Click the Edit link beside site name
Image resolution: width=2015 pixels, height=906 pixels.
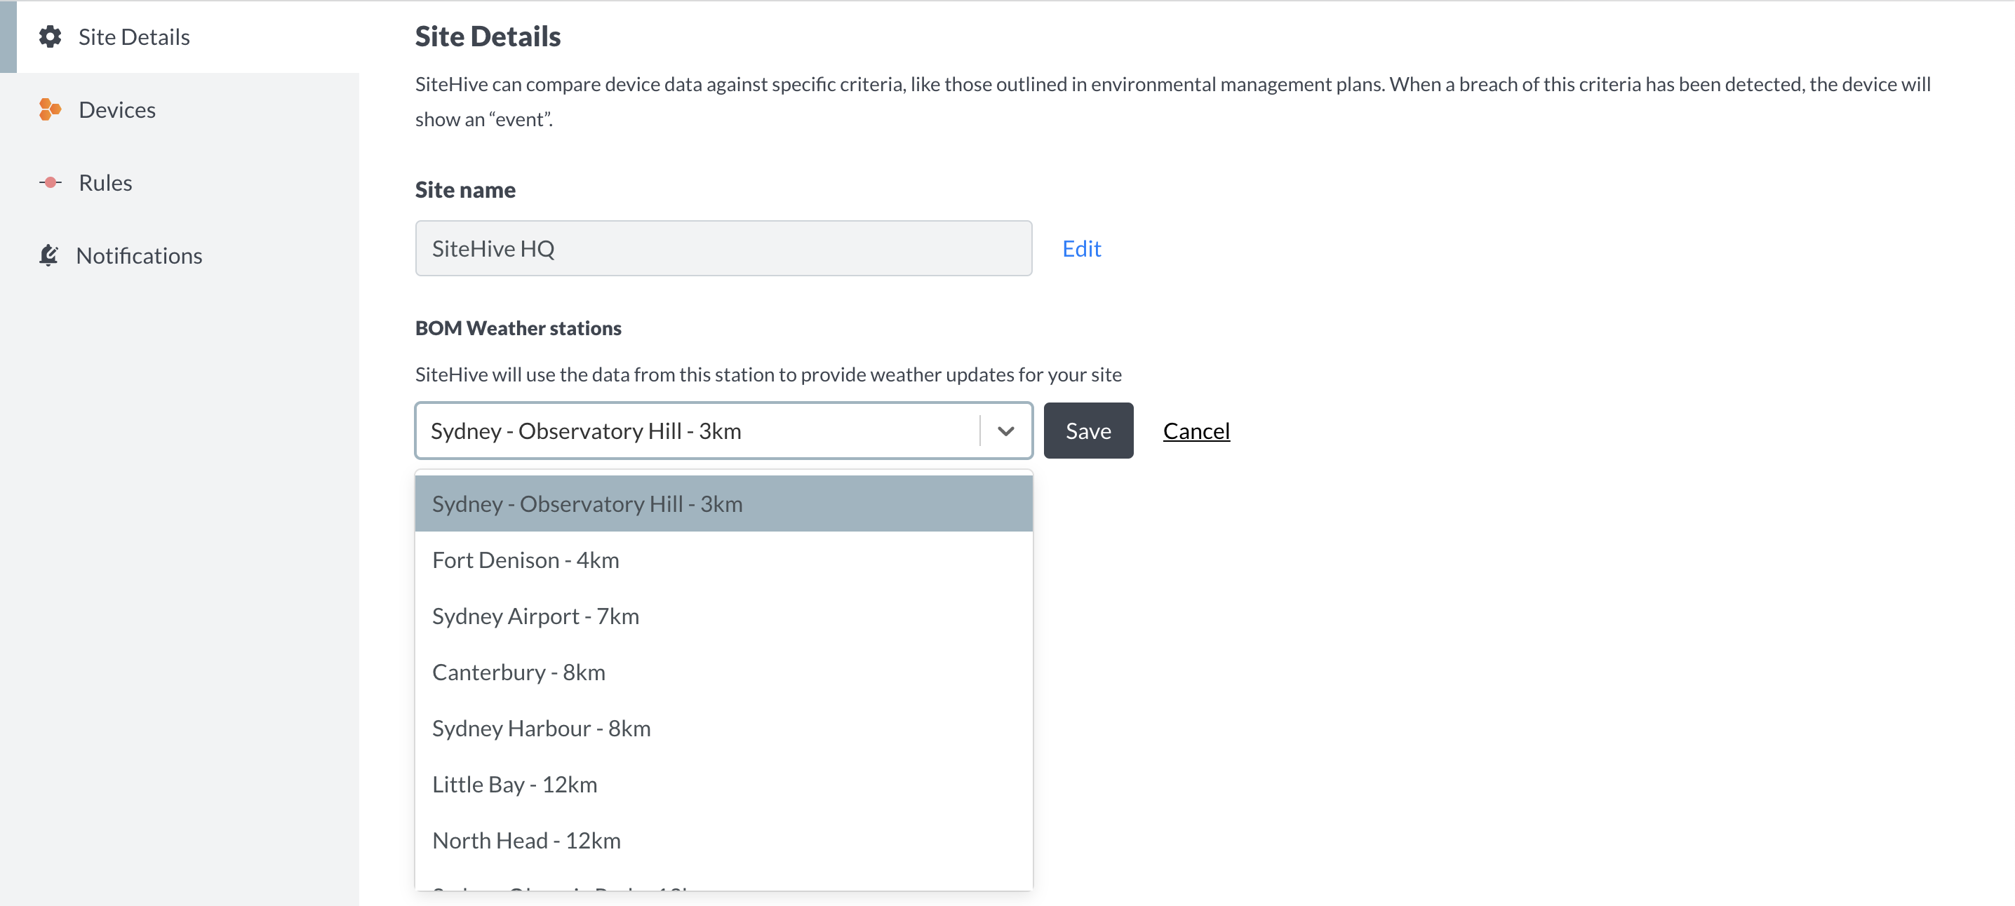pyautogui.click(x=1081, y=248)
